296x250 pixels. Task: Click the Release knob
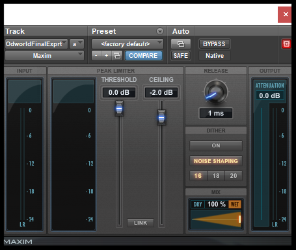216,92
